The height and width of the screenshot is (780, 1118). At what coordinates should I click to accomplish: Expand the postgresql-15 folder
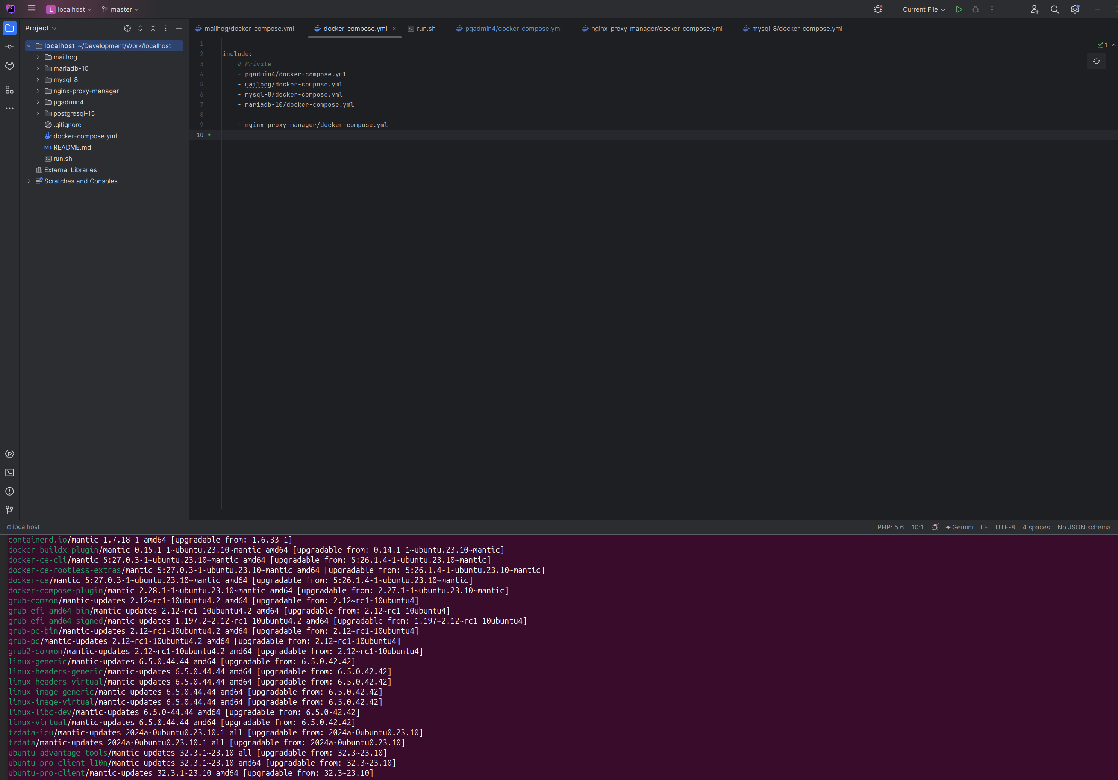[38, 113]
